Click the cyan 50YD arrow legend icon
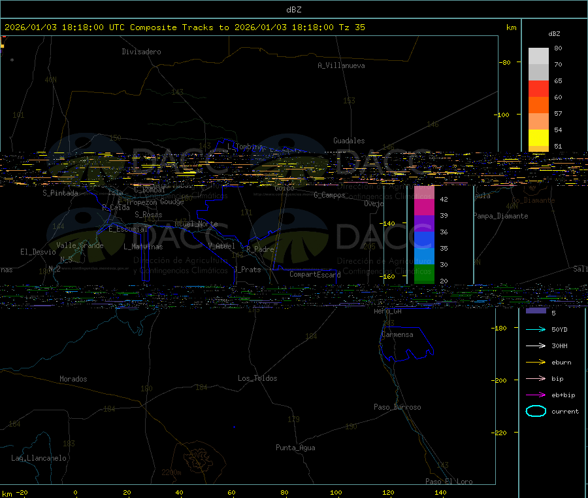The image size is (588, 498). [535, 329]
